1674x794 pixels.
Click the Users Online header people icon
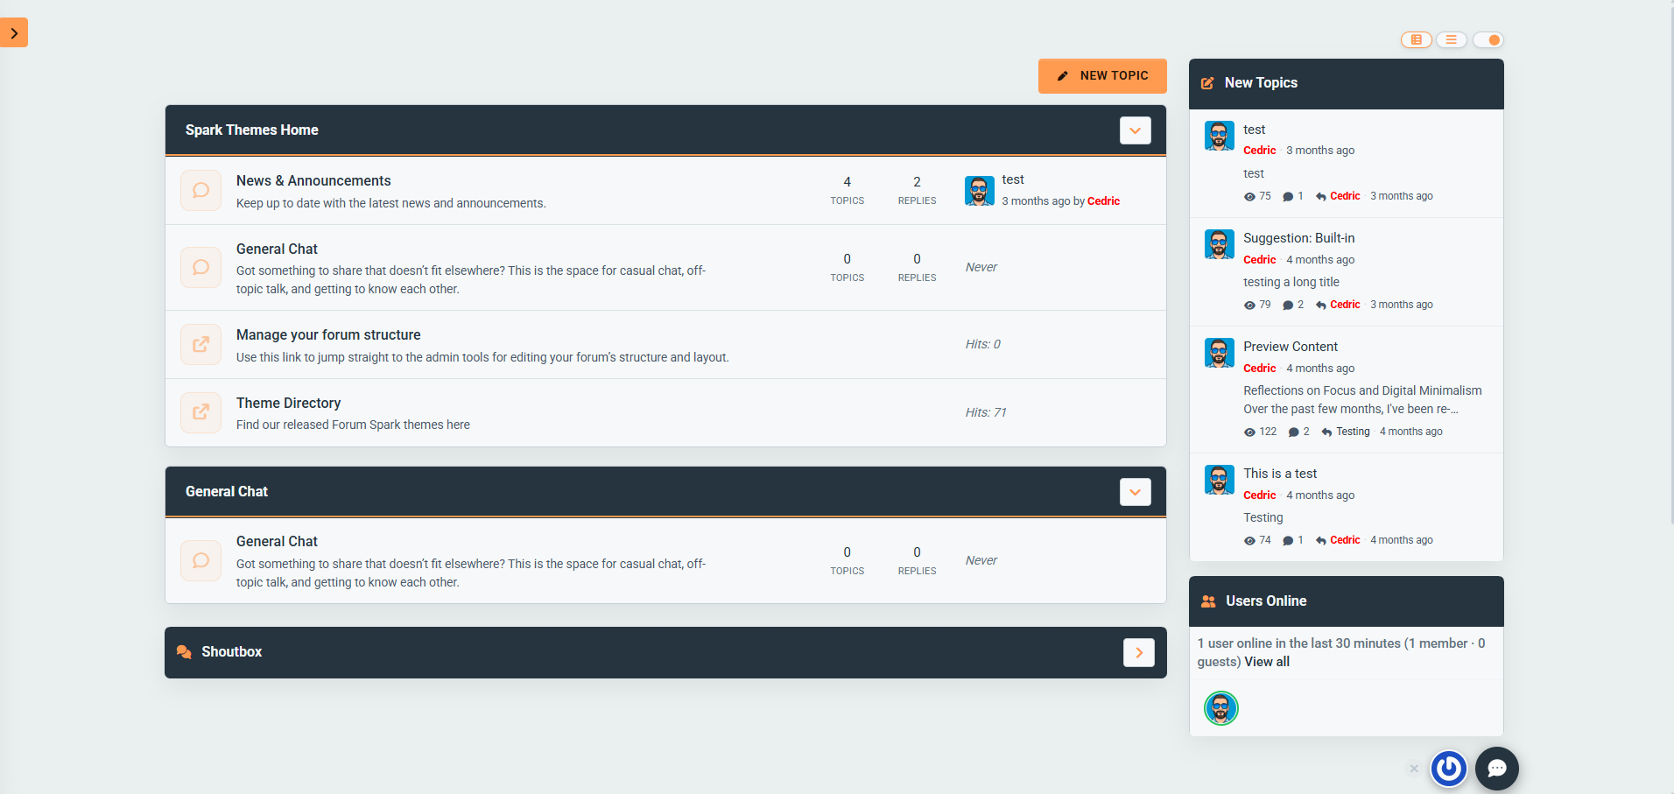[x=1208, y=601]
